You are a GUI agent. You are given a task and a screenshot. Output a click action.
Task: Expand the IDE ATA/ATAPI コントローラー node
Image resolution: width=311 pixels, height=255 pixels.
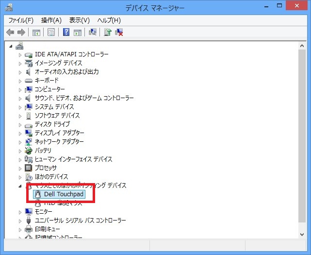20,55
